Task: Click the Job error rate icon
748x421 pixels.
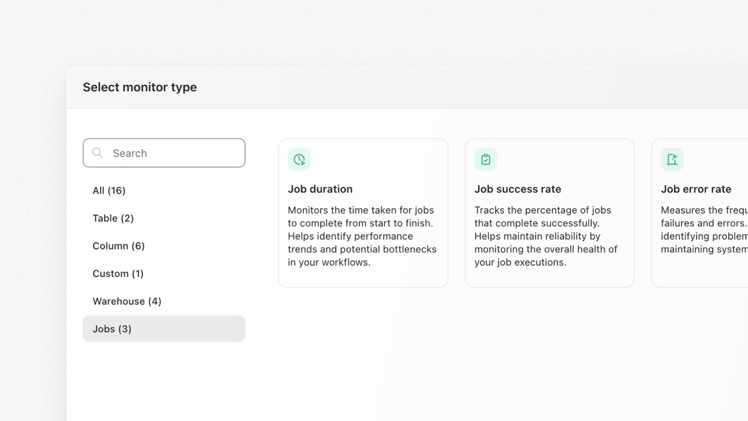Action: (672, 160)
